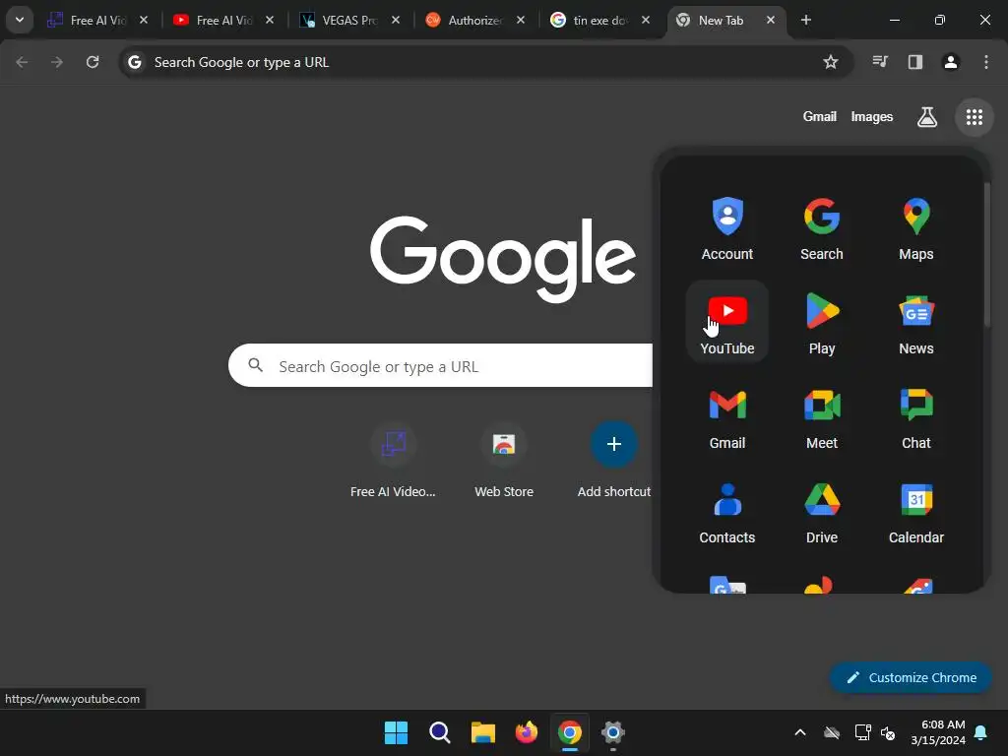Open Google Drive app
1008x756 pixels.
(822, 512)
